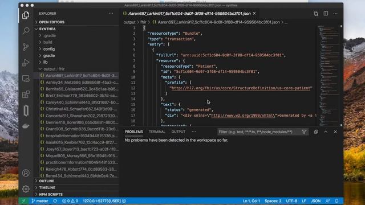This screenshot has width=365, height=205.
Task: Click Ln 1, Col 1 indicator
Action: click(252, 201)
